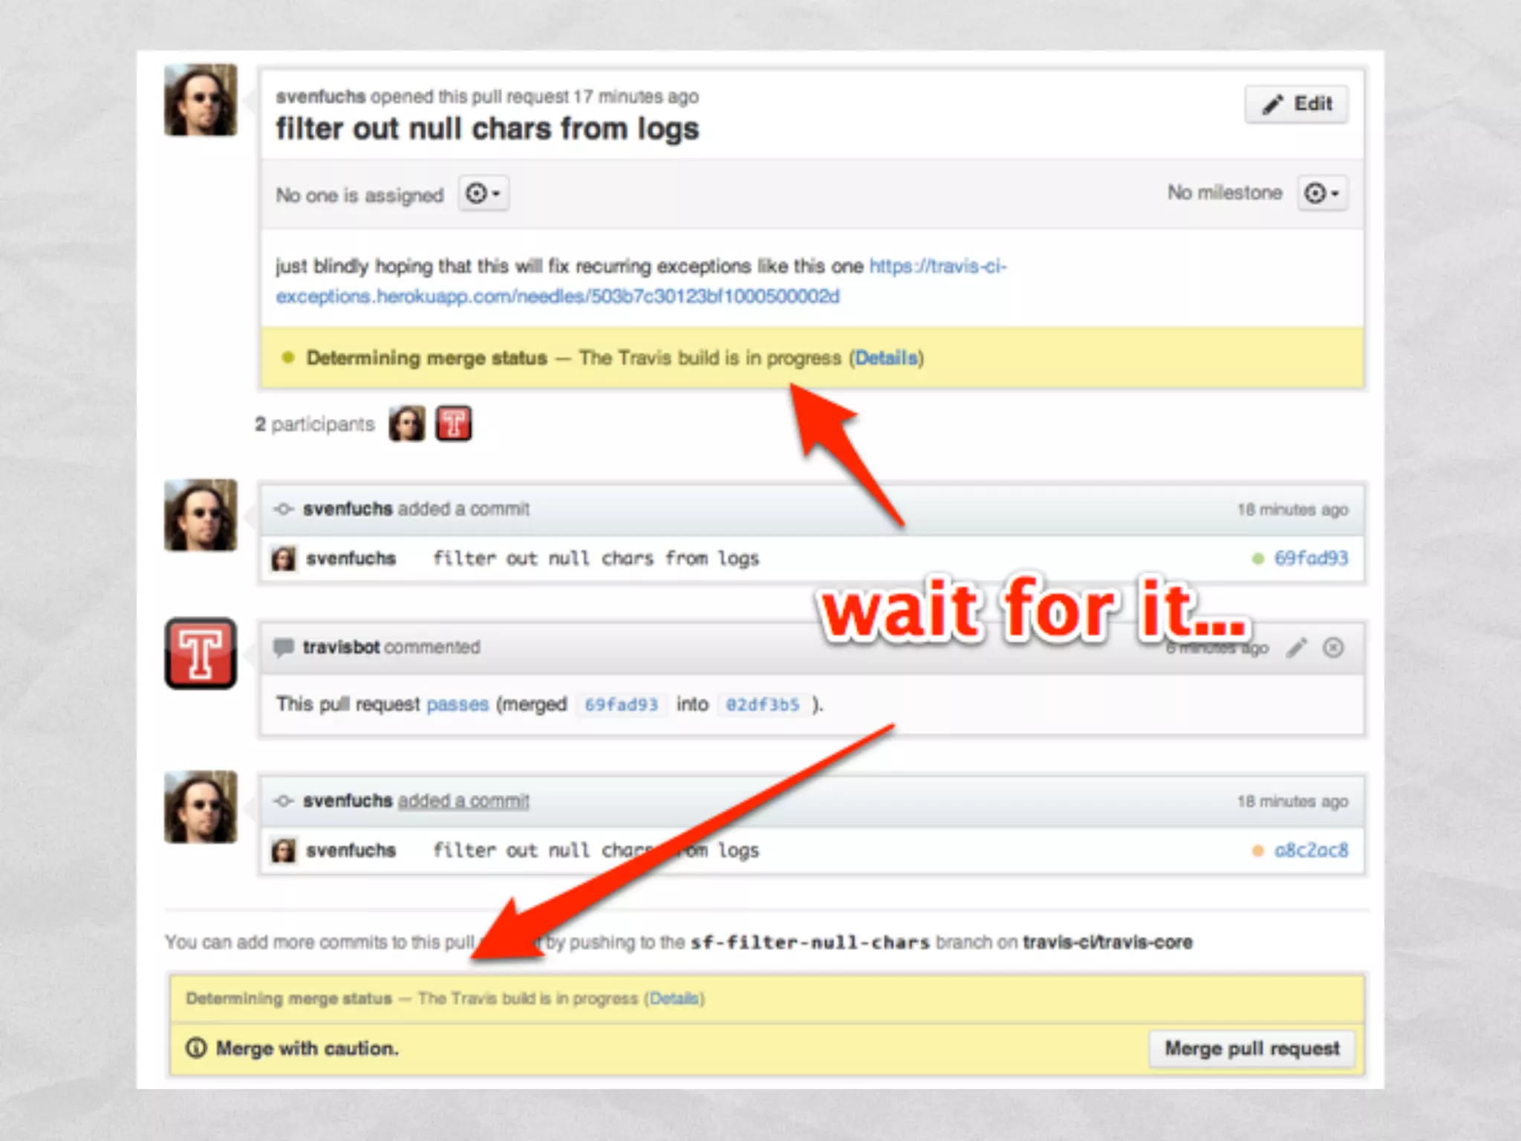
Task: Delete travisbot comment with X icon
Action: [1333, 648]
